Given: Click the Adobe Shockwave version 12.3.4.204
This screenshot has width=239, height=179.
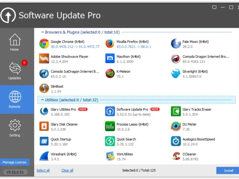Looking at the screenshot, I should click(59, 61).
